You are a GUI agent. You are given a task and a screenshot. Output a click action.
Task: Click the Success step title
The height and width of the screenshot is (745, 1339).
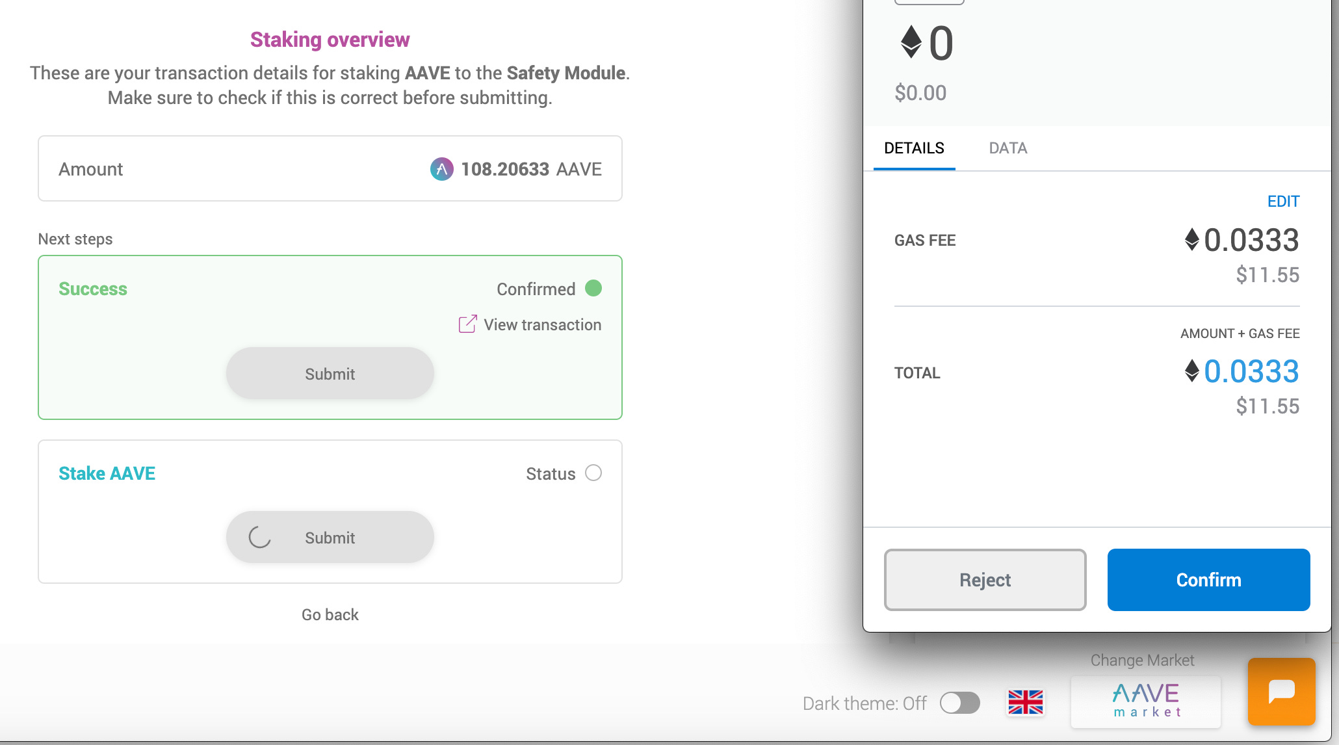coord(93,289)
